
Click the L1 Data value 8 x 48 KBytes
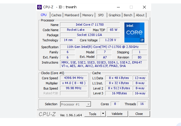point(119,78)
